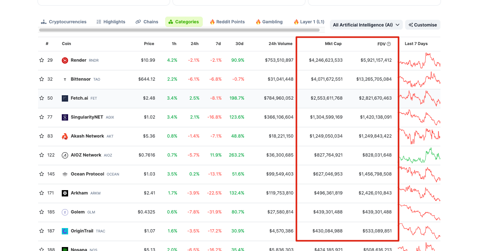Open AIOZ Network's green 7-day sparkline
Viewport: 480px width, 251px height.
419,155
